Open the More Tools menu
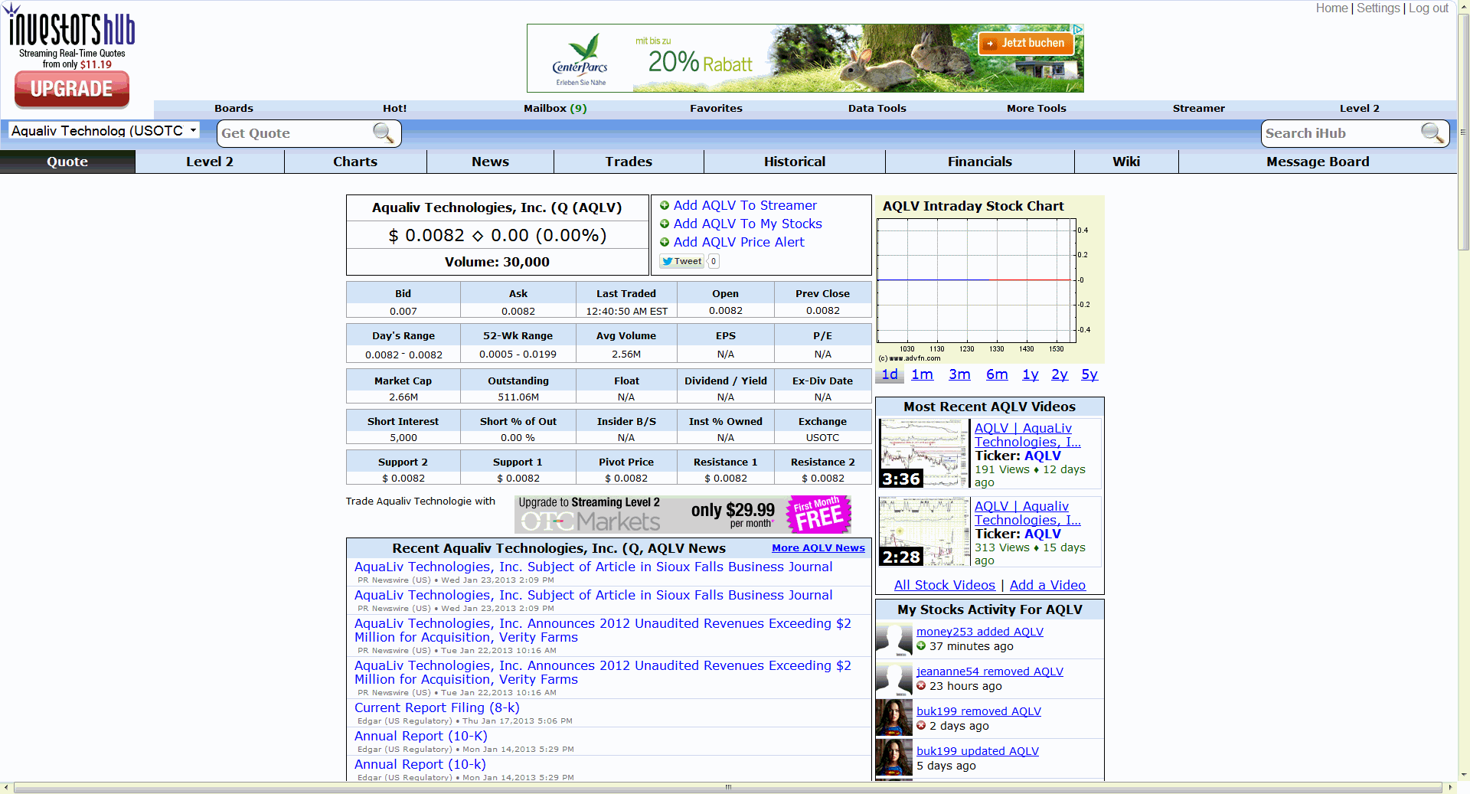 click(x=1037, y=109)
